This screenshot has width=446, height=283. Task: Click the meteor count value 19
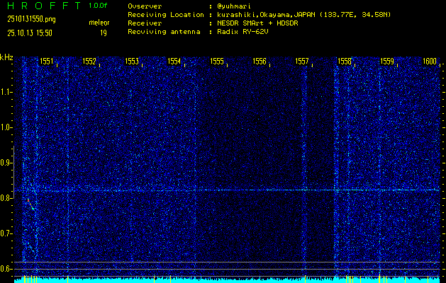tap(104, 33)
